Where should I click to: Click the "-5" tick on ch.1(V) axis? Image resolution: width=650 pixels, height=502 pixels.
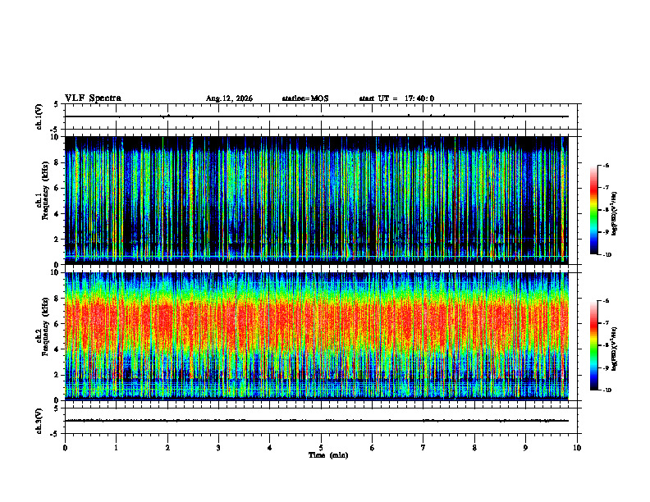coord(54,130)
